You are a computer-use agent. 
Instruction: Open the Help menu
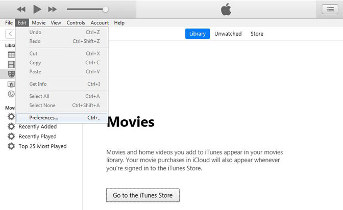[x=119, y=23]
